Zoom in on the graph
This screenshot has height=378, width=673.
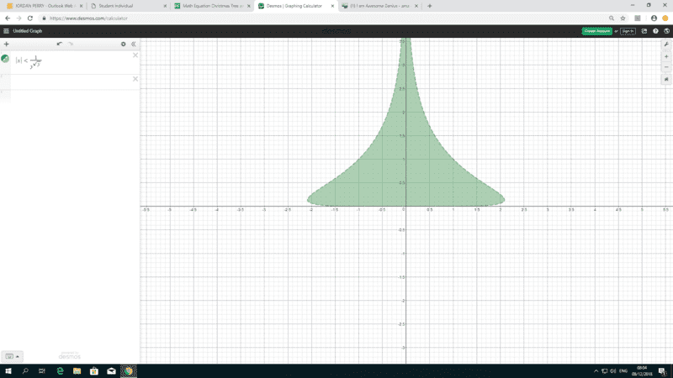(x=665, y=56)
